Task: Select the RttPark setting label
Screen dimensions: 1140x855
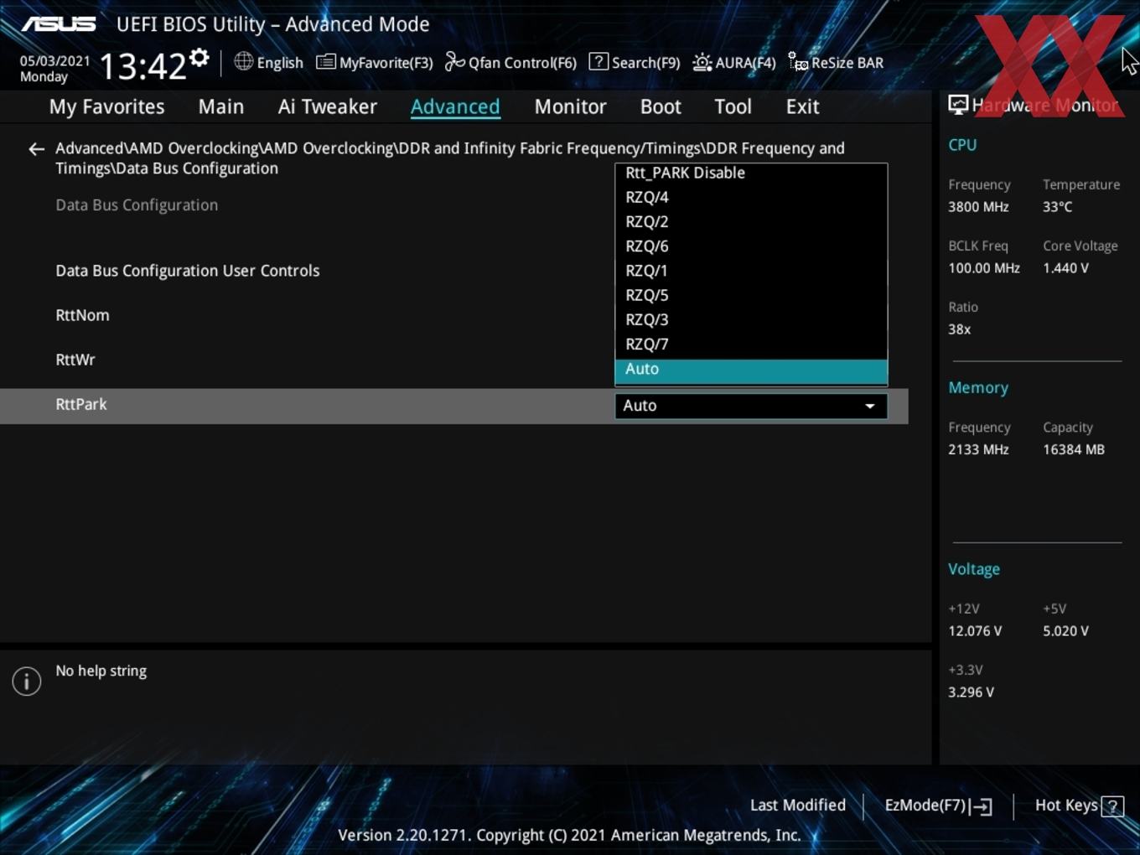Action: click(x=81, y=404)
